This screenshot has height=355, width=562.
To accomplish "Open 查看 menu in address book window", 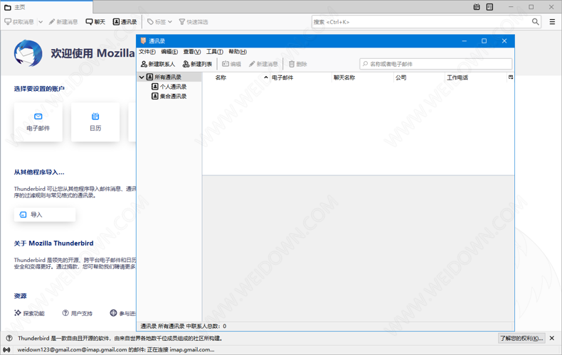I will [192, 52].
